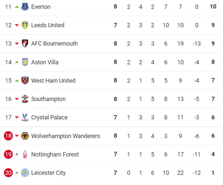Click the Crystal Palace club crest

25,118
